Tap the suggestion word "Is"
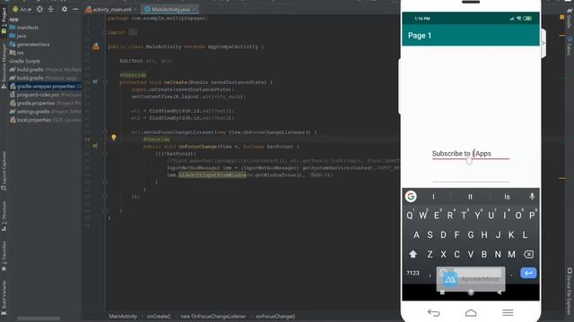 [x=507, y=197]
